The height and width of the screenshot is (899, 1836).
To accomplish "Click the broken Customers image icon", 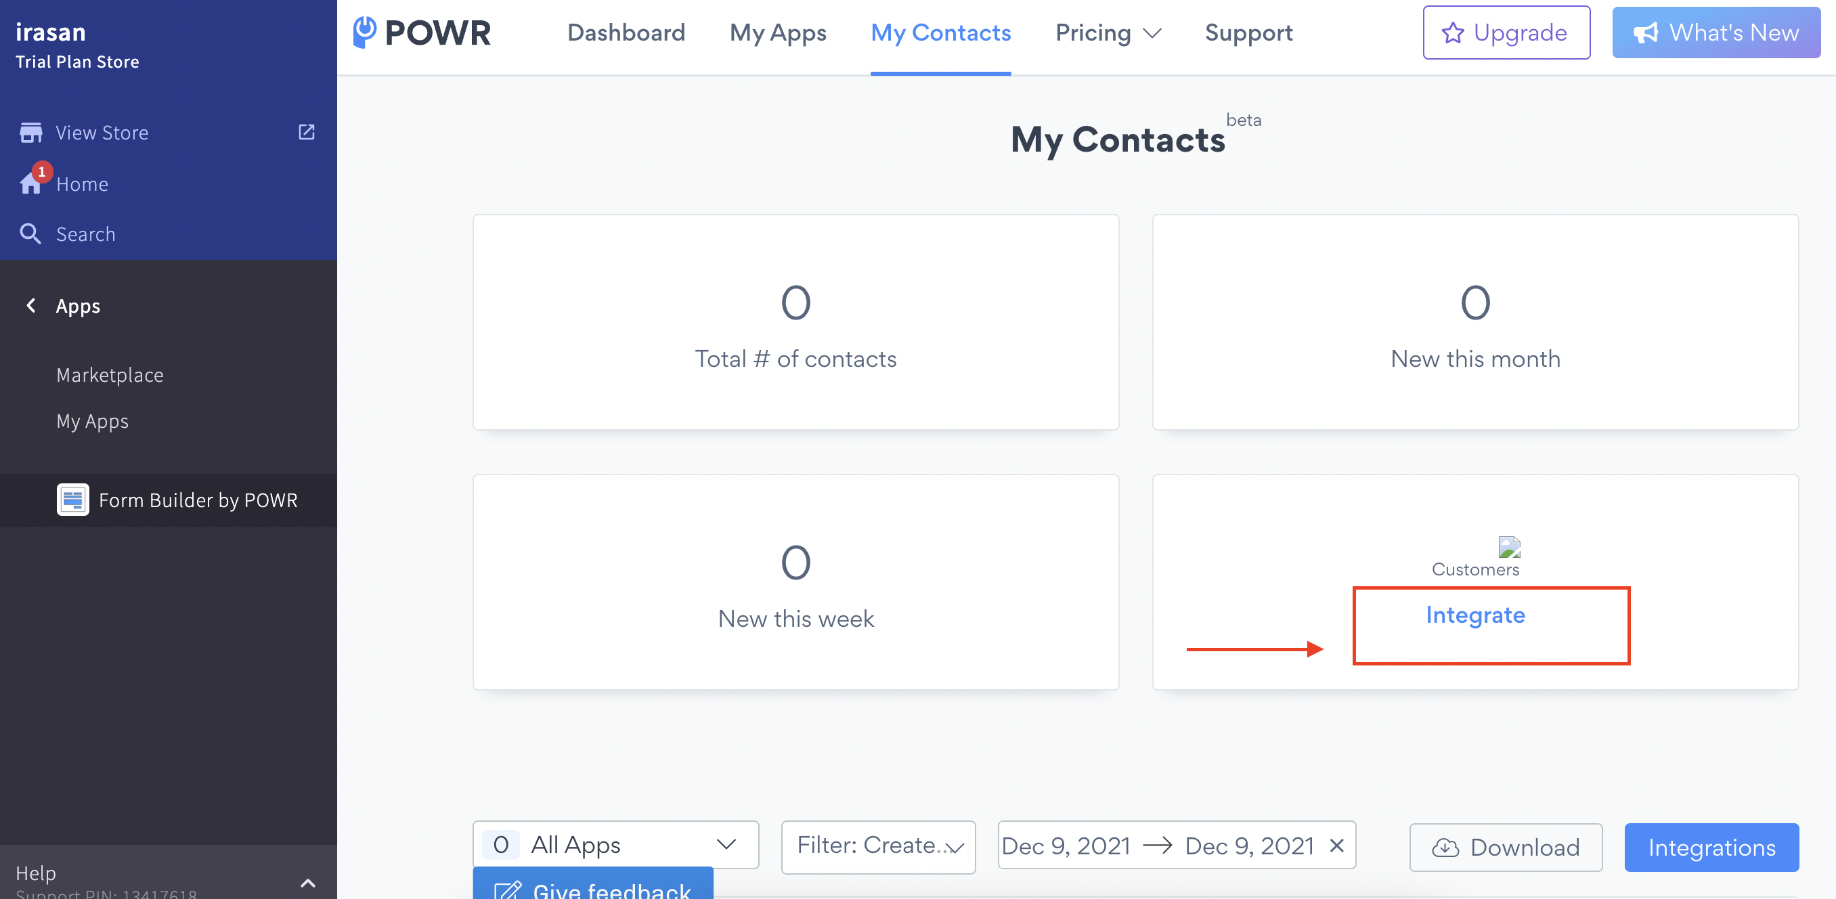I will [x=1510, y=547].
